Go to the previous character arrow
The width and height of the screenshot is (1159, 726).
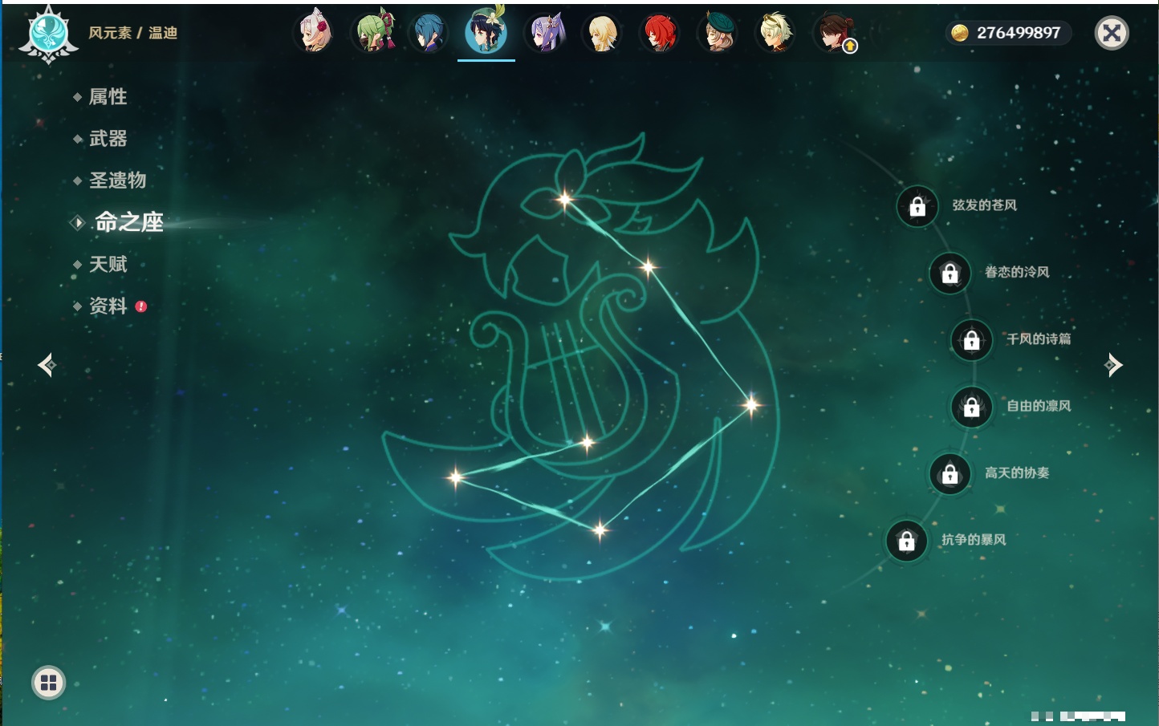[47, 365]
